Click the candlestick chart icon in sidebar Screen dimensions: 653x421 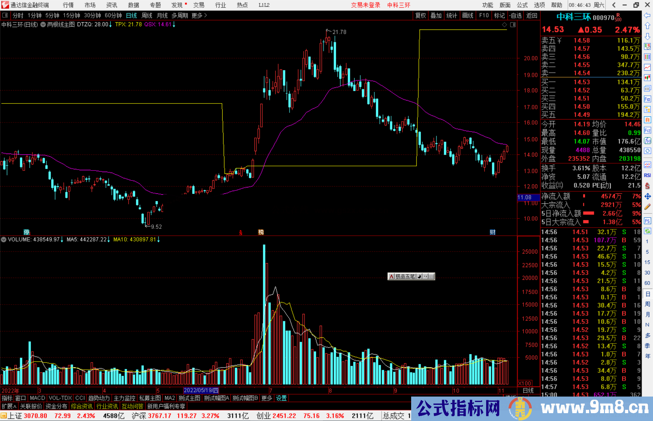pyautogui.click(x=647, y=78)
